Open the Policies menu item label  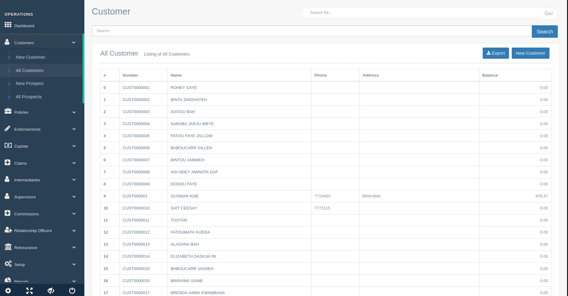click(21, 112)
